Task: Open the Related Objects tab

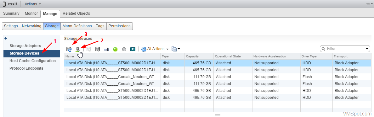Action: [76, 13]
